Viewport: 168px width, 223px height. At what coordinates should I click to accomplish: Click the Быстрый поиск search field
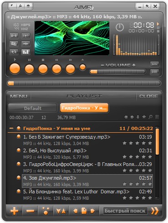coord(125,211)
